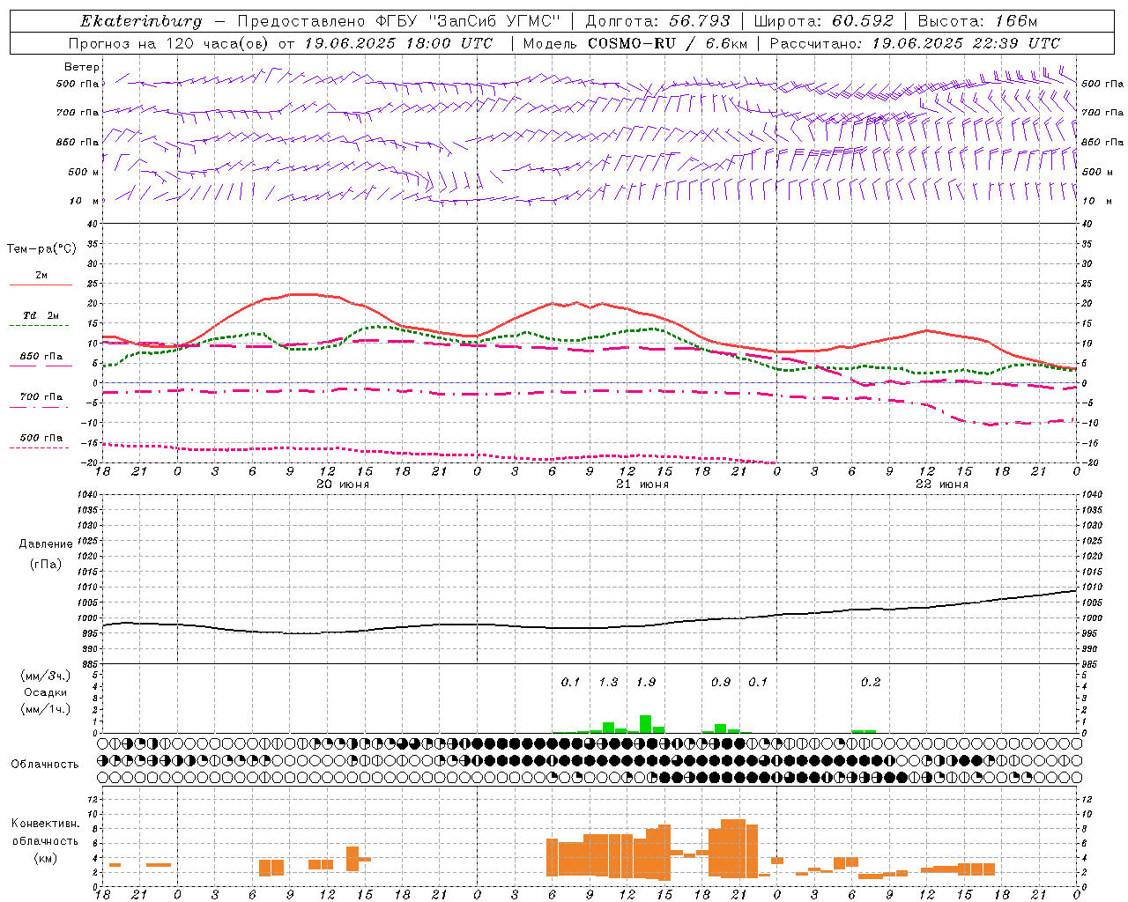Viewport: 1128px width, 902px height.
Task: Click the 'Давление' pressure panel label
Action: pos(46,543)
